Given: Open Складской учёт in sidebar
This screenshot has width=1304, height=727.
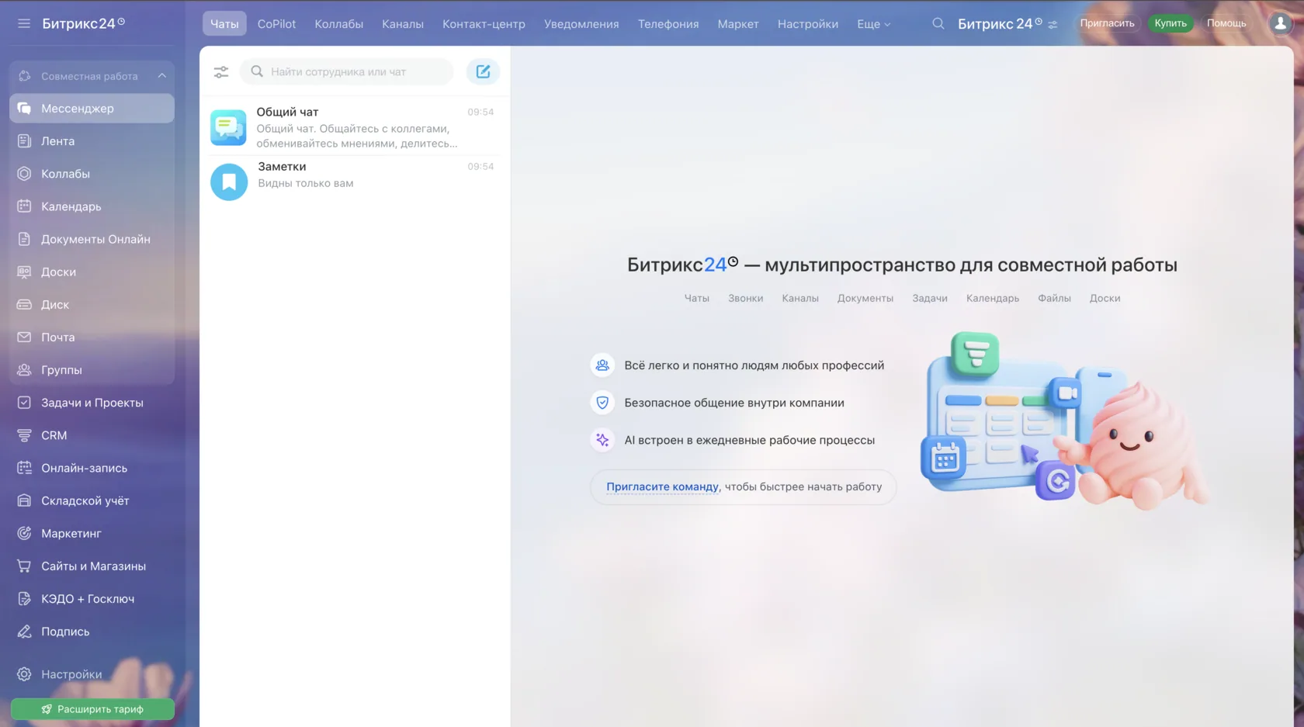Looking at the screenshot, I should (92, 500).
